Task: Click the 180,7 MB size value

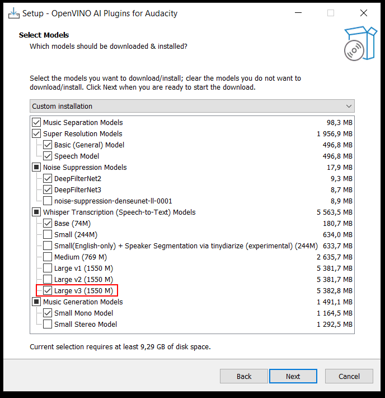Action: (337, 224)
